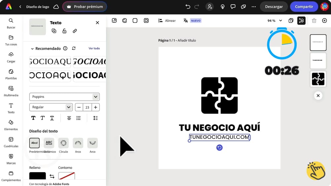
Task: Select the first serif font recommendation
Action: click(50, 62)
